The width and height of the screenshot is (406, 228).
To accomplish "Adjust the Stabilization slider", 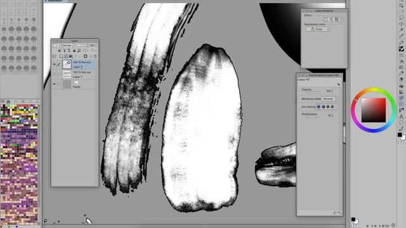I will pyautogui.click(x=313, y=117).
